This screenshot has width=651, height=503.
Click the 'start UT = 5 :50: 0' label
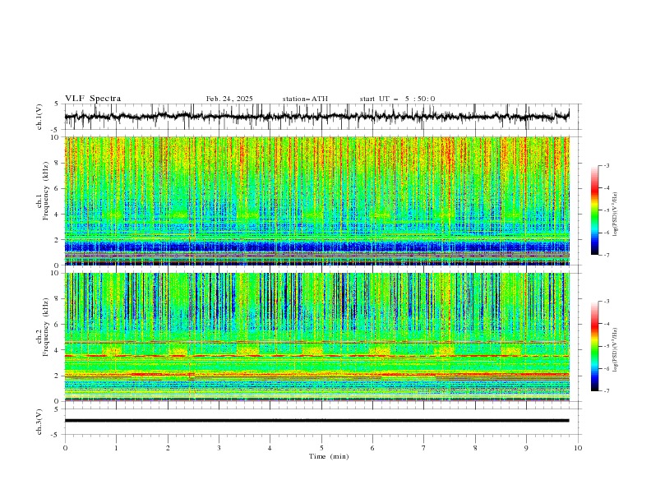pyautogui.click(x=397, y=99)
